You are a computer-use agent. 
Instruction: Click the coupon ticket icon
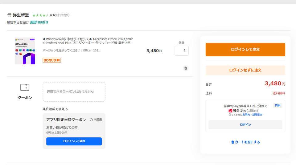click(25, 87)
